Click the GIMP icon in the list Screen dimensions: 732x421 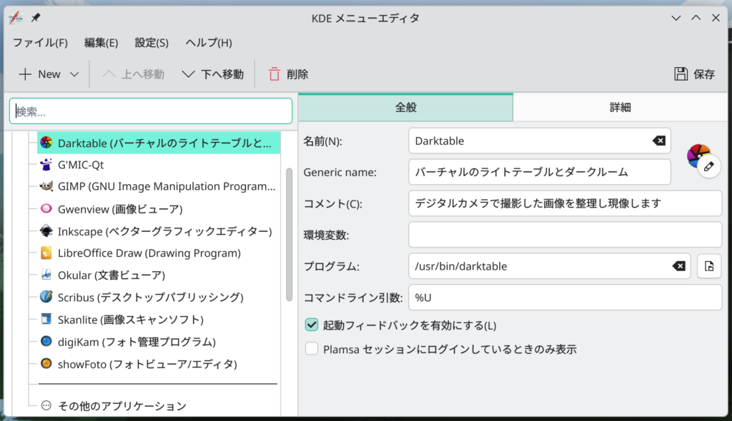46,187
